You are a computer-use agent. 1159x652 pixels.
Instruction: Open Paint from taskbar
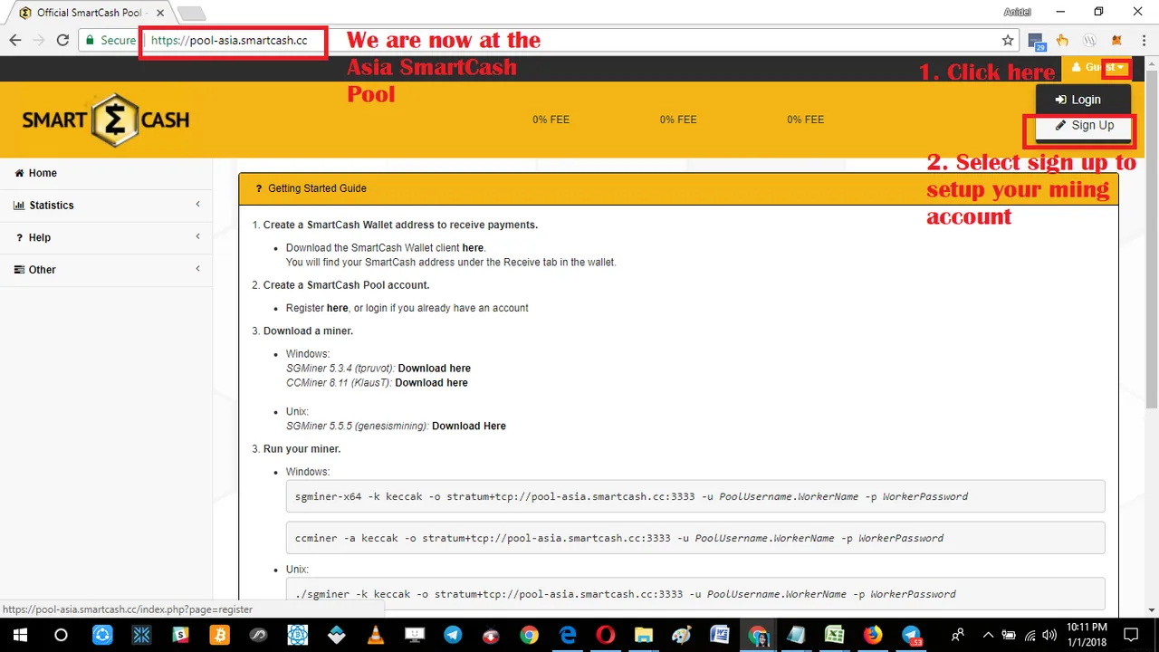pyautogui.click(x=682, y=635)
